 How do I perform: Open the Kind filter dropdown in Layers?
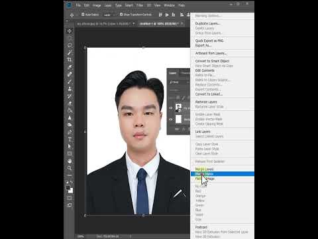[x=179, y=82]
